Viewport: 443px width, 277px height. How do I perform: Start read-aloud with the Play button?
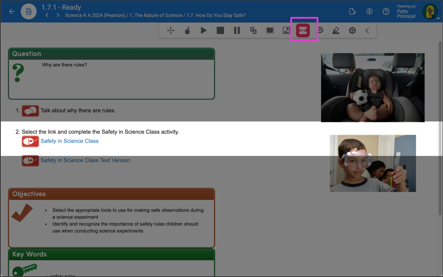pyautogui.click(x=204, y=30)
